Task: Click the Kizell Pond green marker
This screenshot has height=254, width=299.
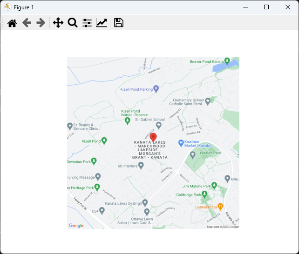Action: (x=104, y=140)
